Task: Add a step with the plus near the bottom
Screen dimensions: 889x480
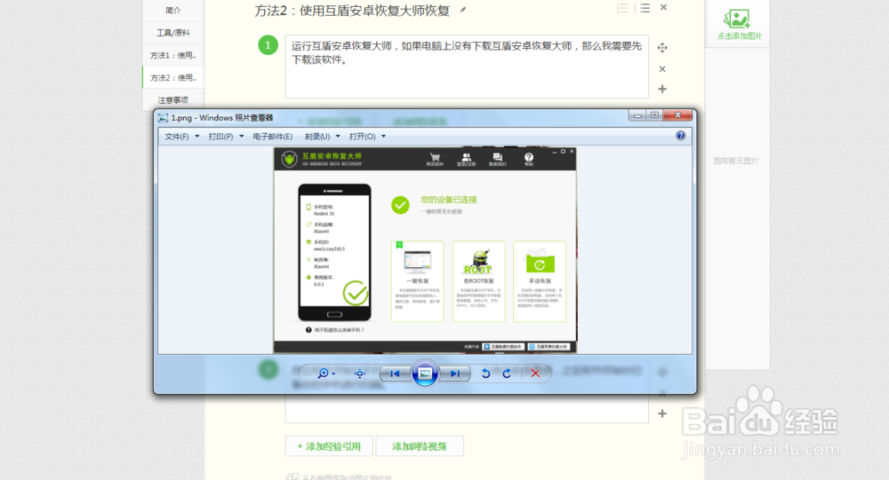Action: click(662, 413)
